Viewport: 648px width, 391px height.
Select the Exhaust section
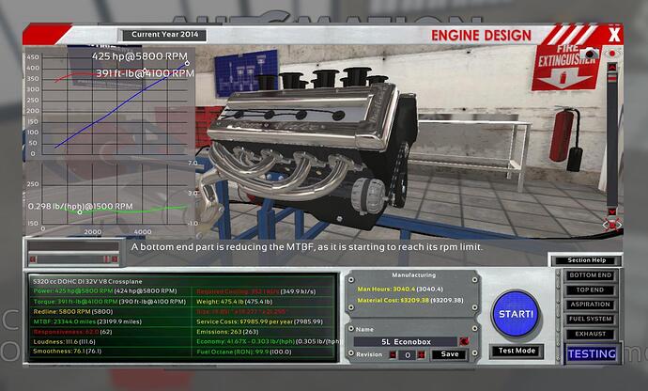[x=591, y=333]
